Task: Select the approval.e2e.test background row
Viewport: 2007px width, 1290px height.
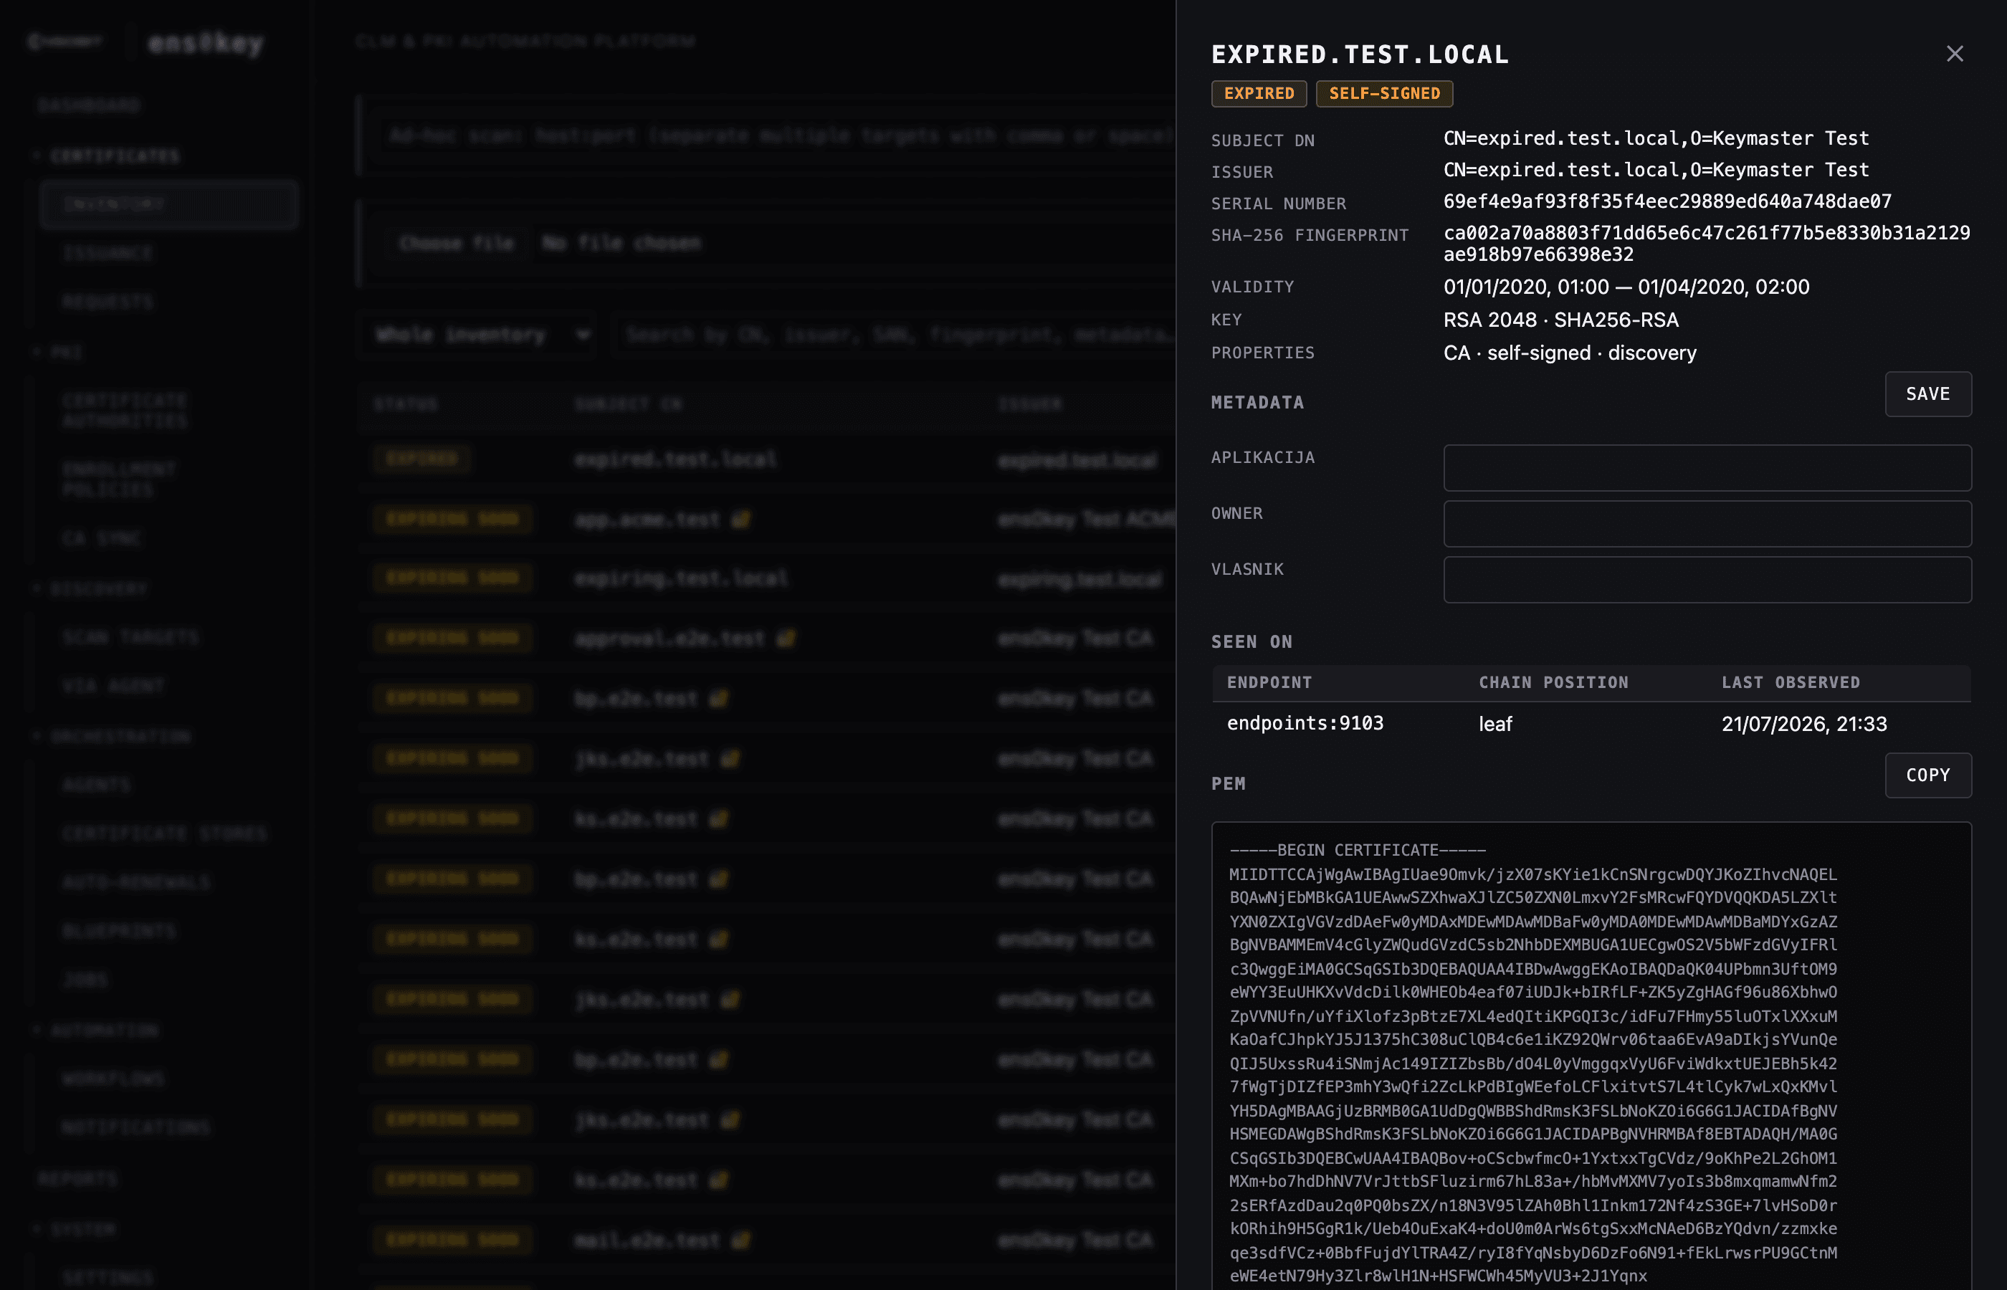Action: (x=767, y=639)
